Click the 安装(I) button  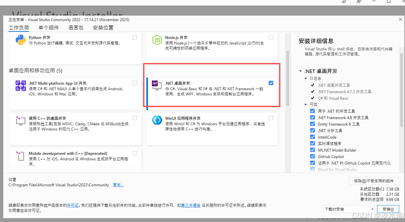pyautogui.click(x=388, y=209)
